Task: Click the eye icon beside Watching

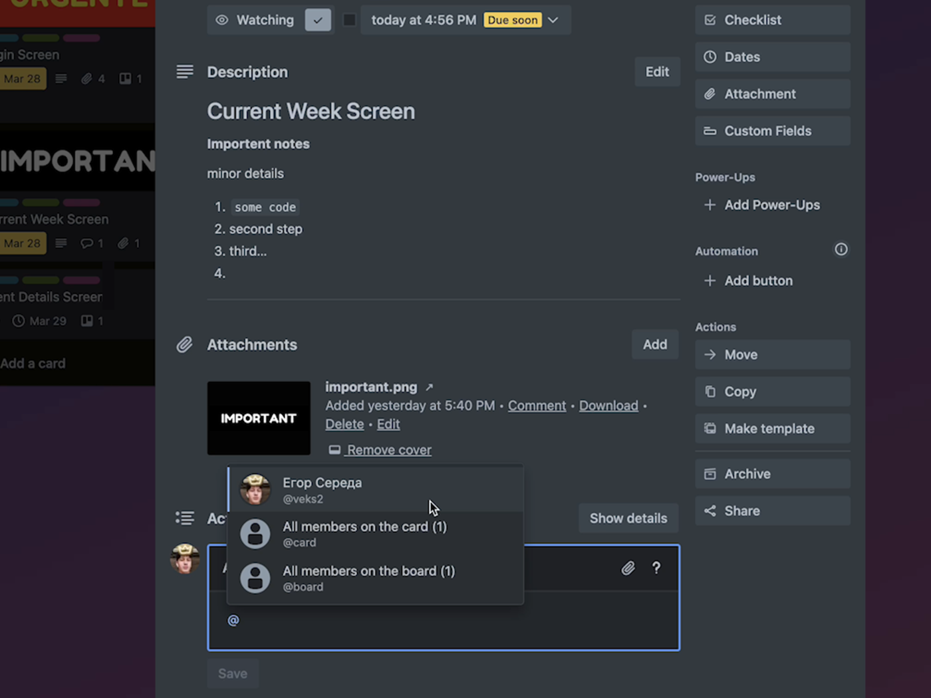Action: (222, 20)
